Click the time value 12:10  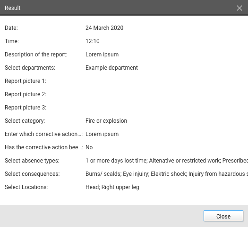[x=93, y=41]
